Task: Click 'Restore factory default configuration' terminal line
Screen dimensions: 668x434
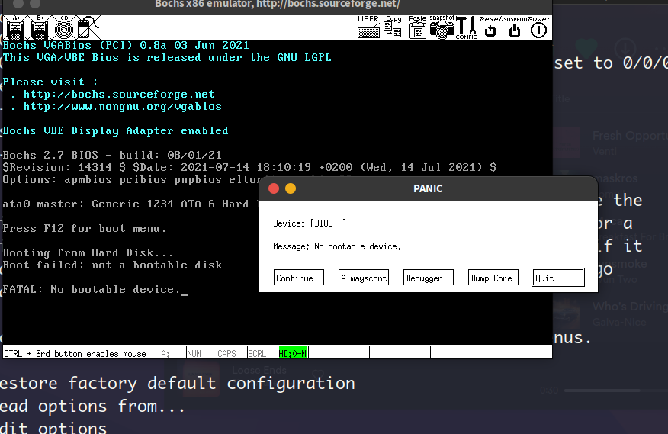Action: click(x=177, y=383)
